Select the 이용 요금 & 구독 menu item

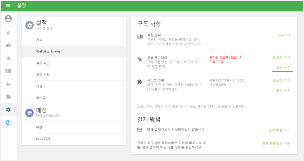point(74,51)
